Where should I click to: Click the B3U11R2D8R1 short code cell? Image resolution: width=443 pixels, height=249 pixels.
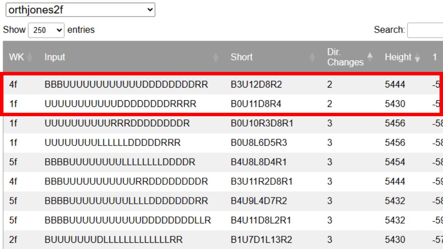click(x=262, y=181)
